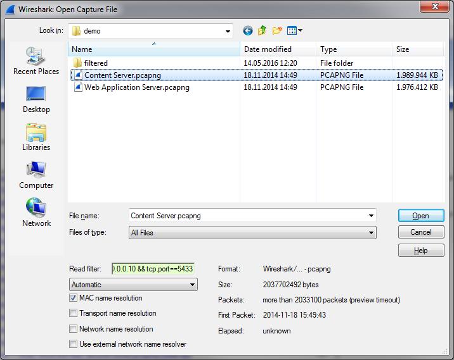Sort by the Name column header
This screenshot has height=360, width=454.
coord(153,49)
